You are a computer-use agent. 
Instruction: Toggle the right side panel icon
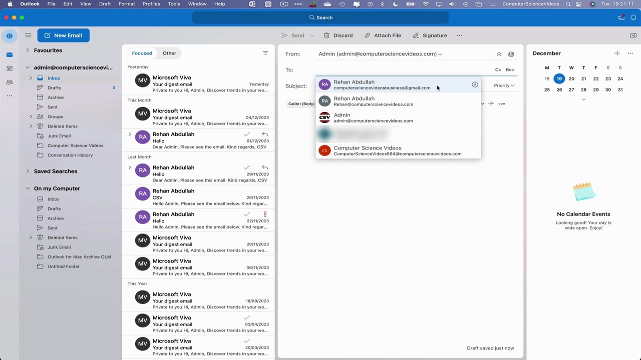633,35
